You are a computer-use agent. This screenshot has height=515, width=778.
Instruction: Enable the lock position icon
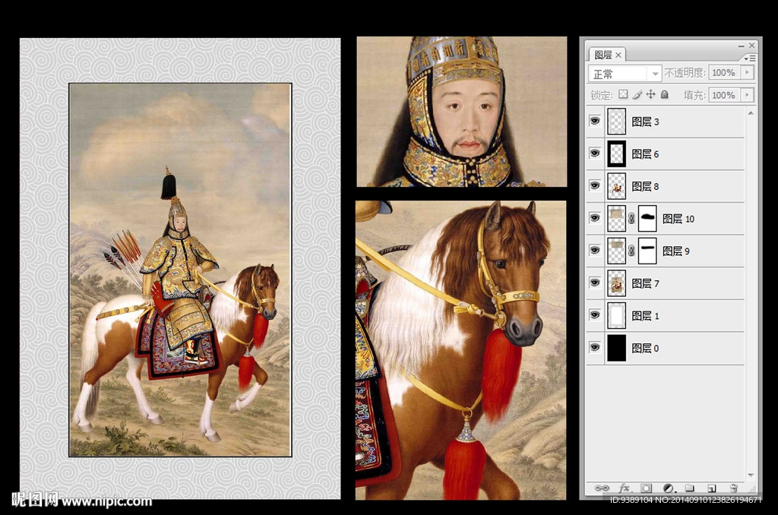pos(651,95)
